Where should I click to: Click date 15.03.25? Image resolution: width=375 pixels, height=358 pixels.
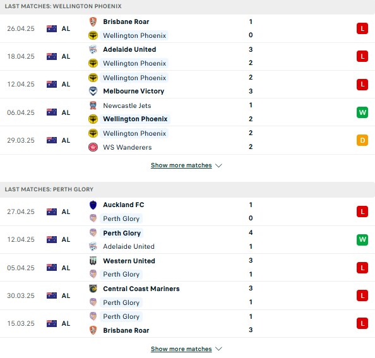(21, 323)
